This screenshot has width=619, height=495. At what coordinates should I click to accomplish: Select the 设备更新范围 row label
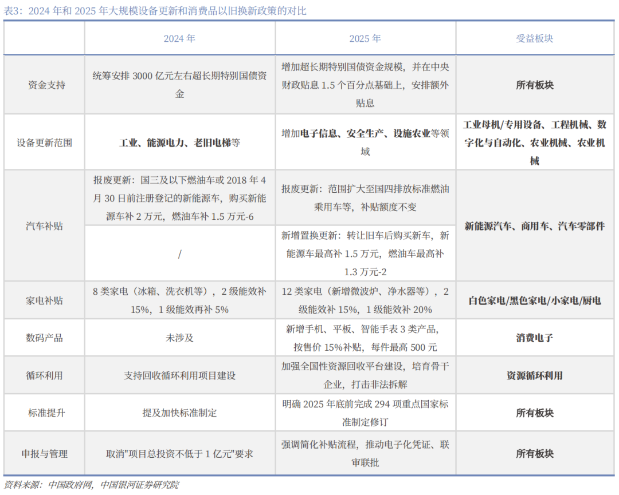coord(45,142)
